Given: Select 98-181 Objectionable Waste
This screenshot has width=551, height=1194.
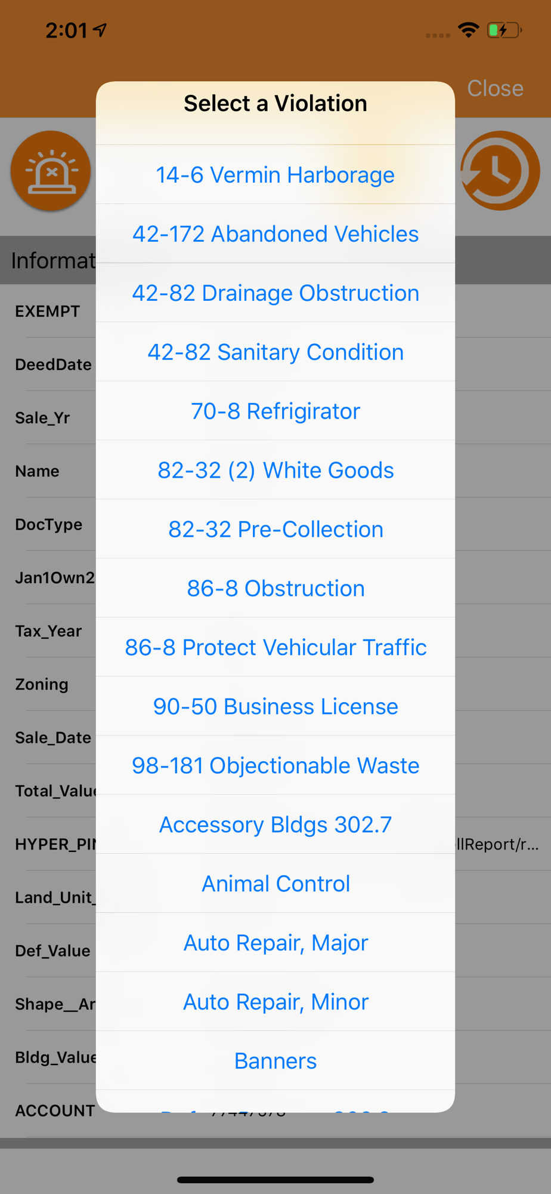Looking at the screenshot, I should 275,766.
